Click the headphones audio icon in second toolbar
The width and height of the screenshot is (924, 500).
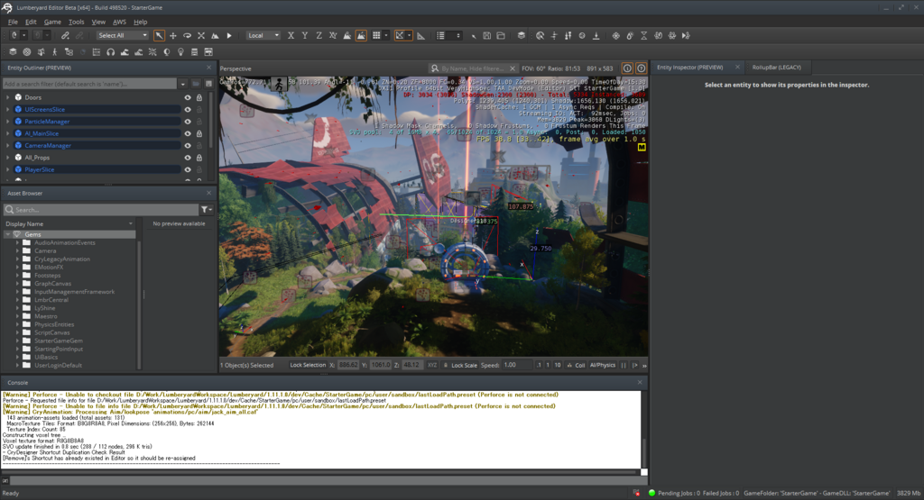click(x=110, y=51)
